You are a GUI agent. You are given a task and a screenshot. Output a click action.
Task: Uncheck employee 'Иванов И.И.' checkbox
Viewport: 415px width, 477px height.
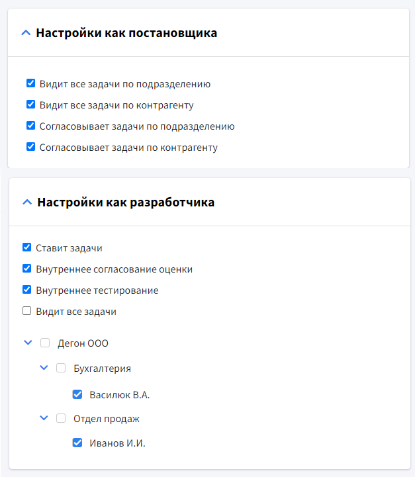[x=77, y=443]
